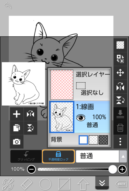Screen dimensions: 129x191
Task: Flip layer vertically in left button grid
Action: tap(30, 128)
